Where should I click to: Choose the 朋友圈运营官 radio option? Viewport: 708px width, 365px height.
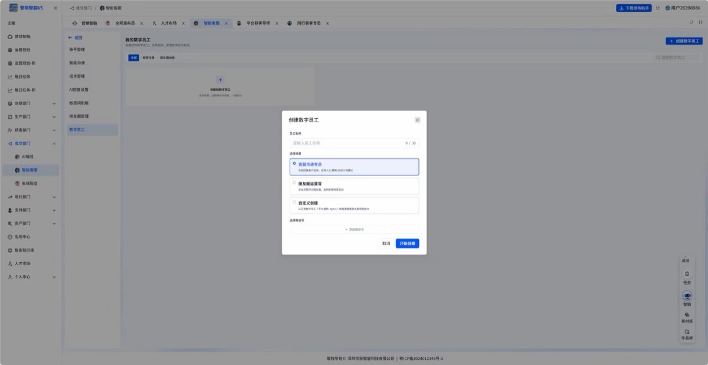(354, 186)
